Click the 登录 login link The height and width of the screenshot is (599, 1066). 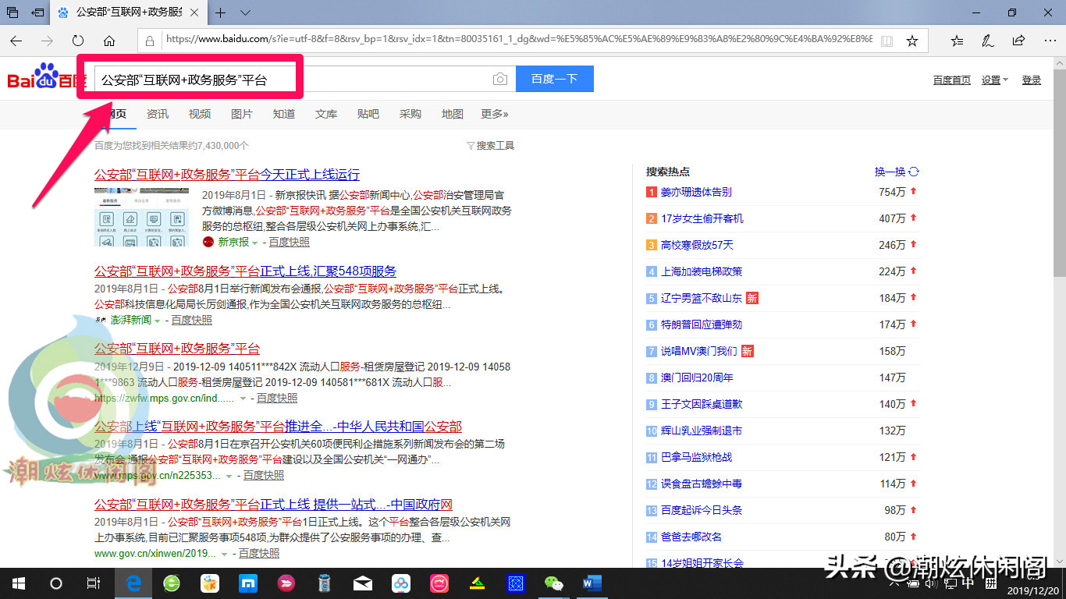(x=1032, y=80)
